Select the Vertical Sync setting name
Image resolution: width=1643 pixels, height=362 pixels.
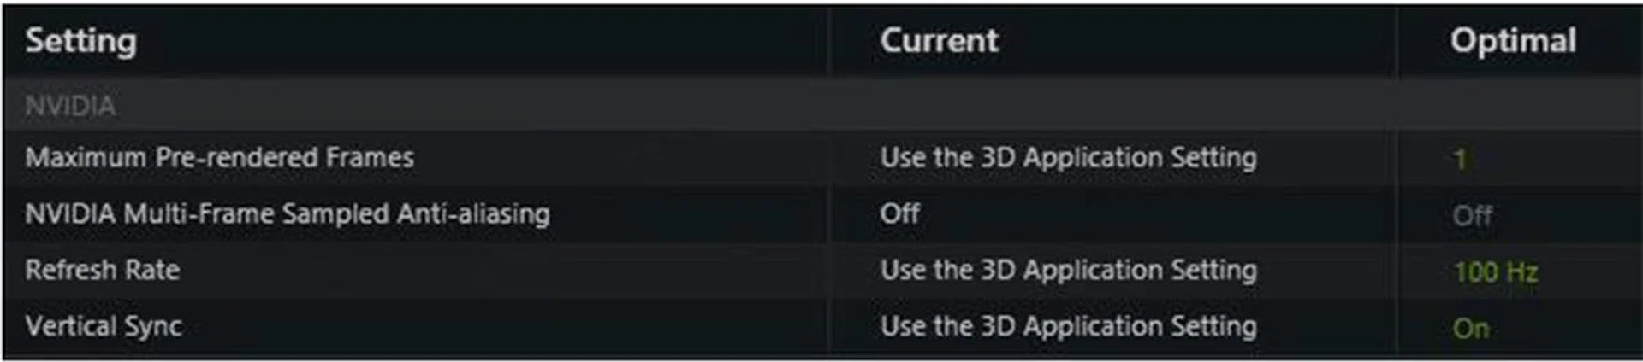click(104, 326)
